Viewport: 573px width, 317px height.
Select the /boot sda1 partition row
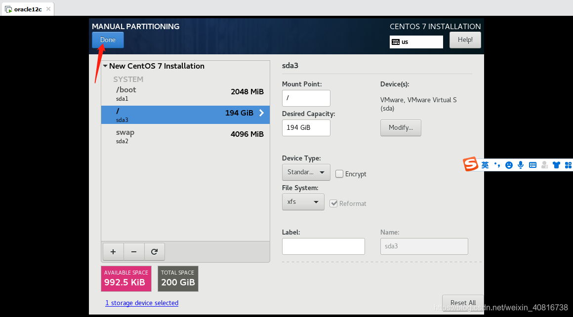pyautogui.click(x=186, y=93)
